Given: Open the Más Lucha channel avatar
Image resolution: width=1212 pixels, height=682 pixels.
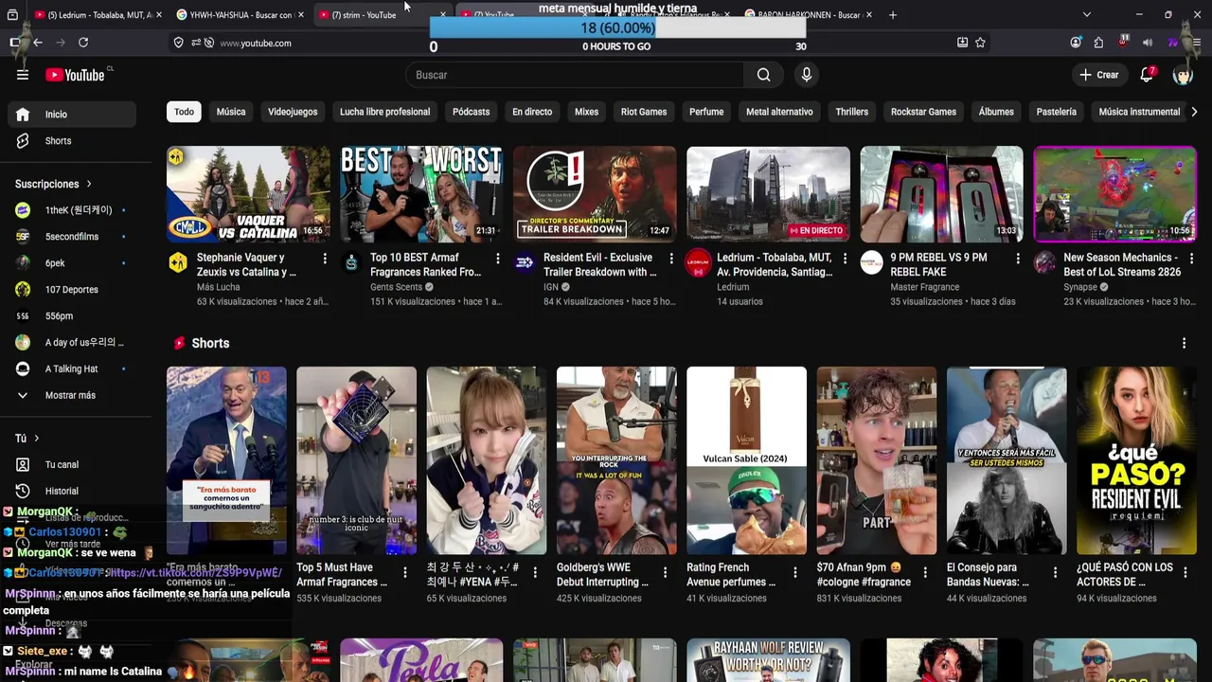Looking at the screenshot, I should pyautogui.click(x=178, y=262).
